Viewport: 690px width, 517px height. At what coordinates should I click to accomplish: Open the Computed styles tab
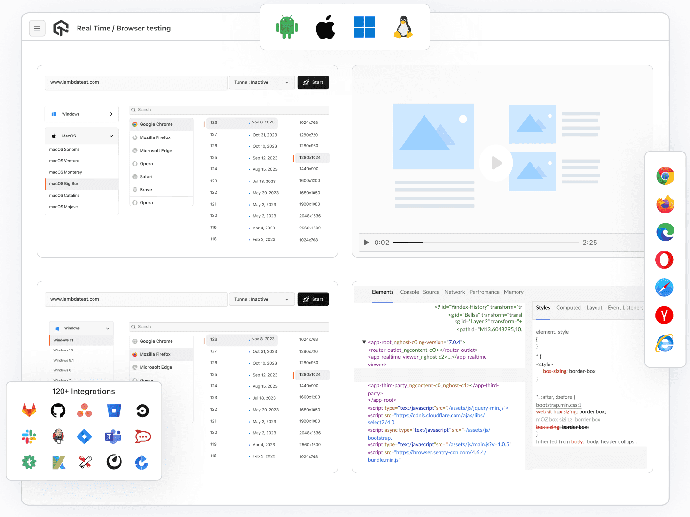pos(568,308)
